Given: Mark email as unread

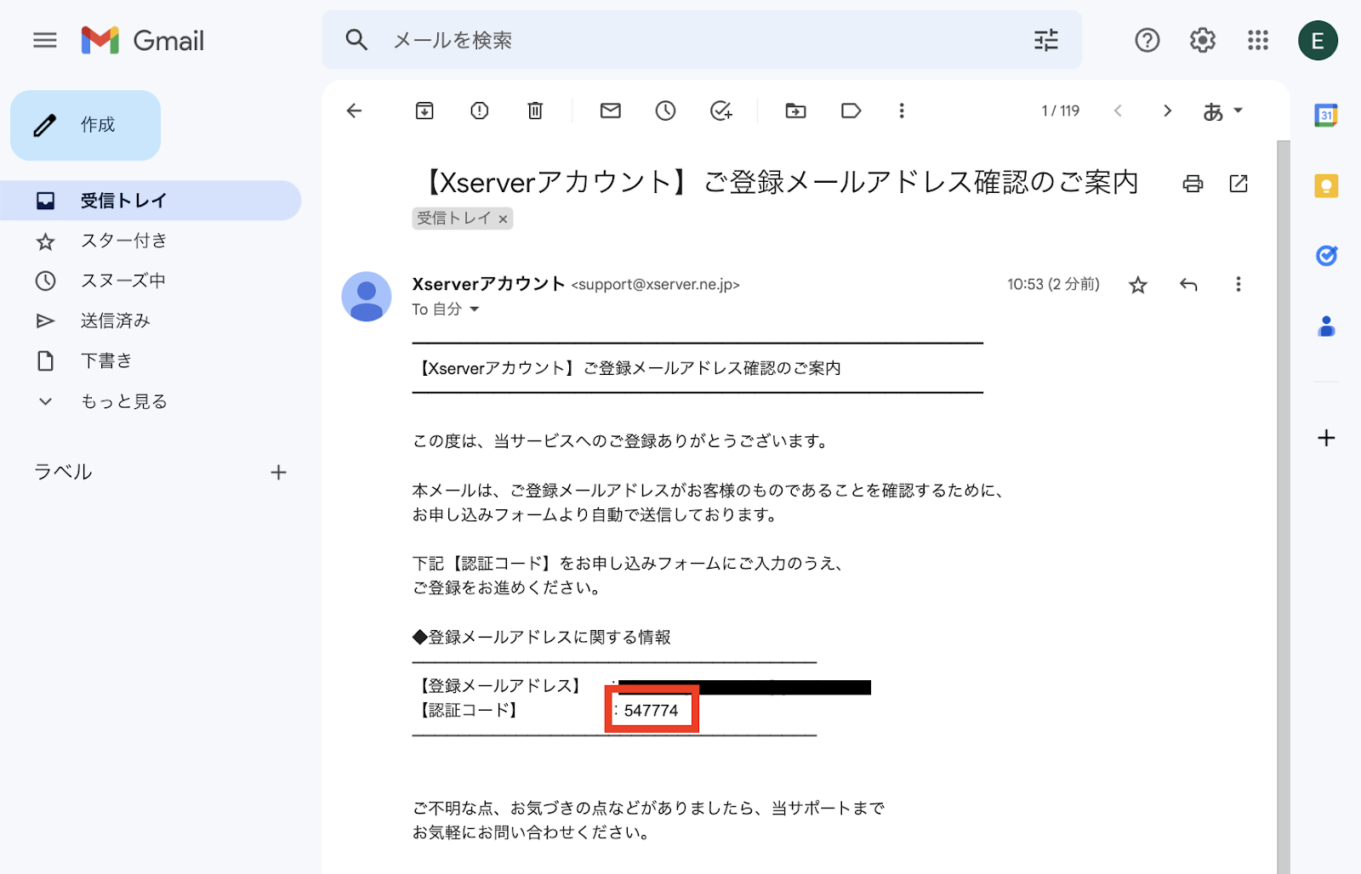Looking at the screenshot, I should coord(611,111).
